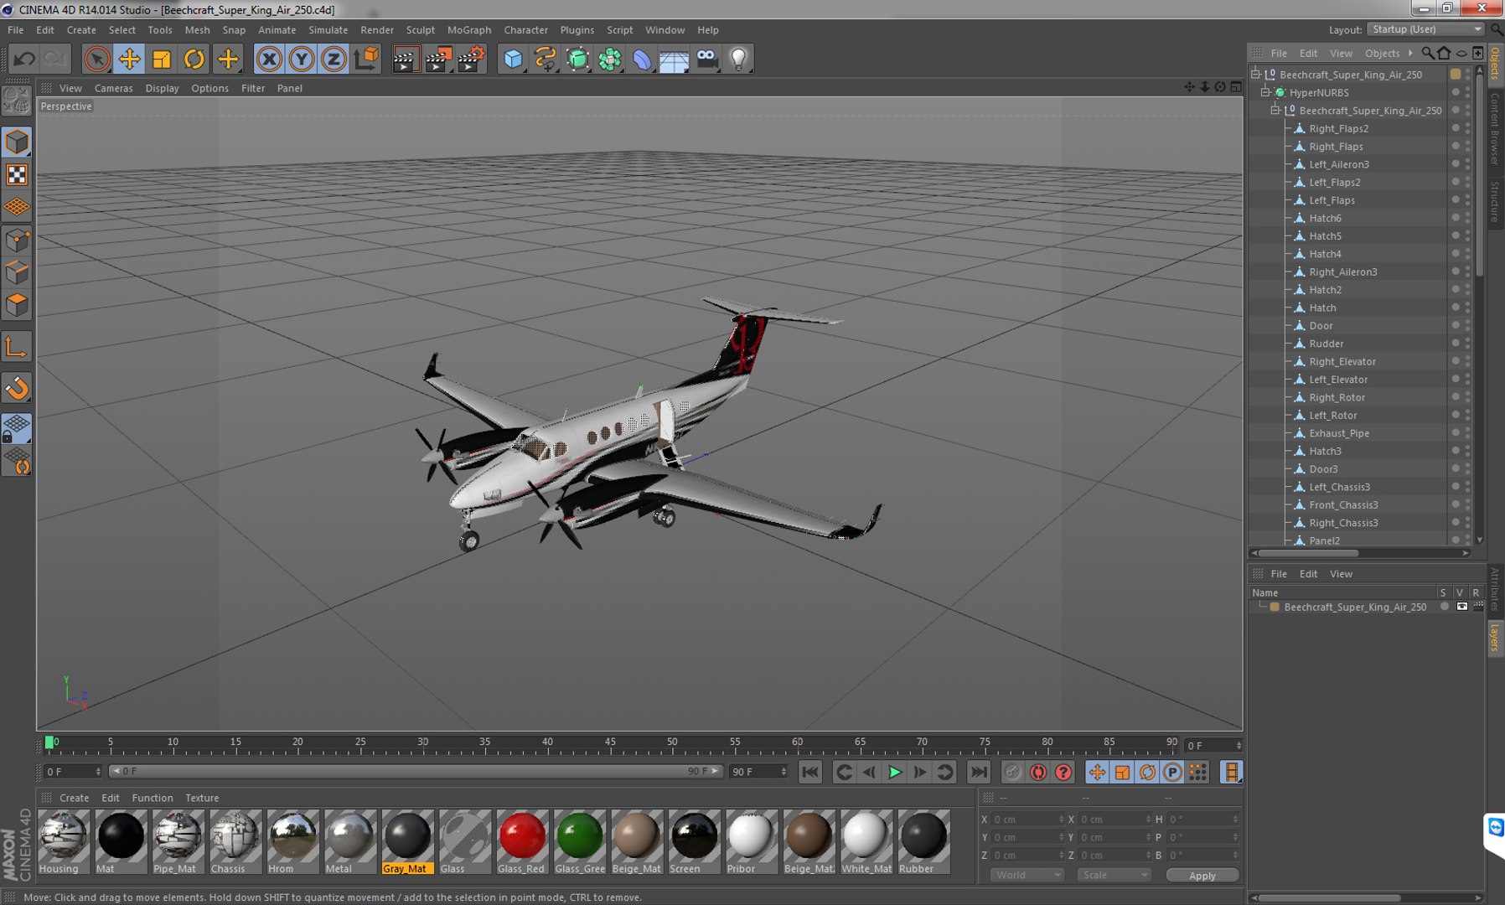This screenshot has width=1505, height=905.
Task: Select the Glass_Red material swatch
Action: click(x=522, y=841)
